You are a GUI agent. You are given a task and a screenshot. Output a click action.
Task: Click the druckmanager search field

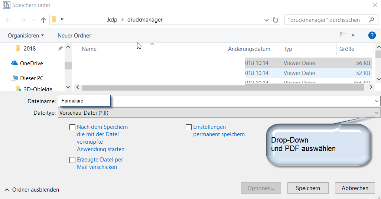(x=327, y=20)
